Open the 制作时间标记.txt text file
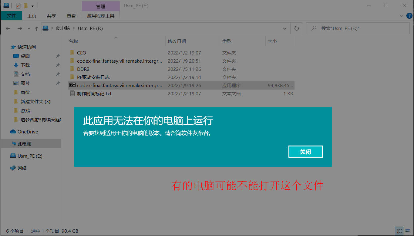 [94, 94]
